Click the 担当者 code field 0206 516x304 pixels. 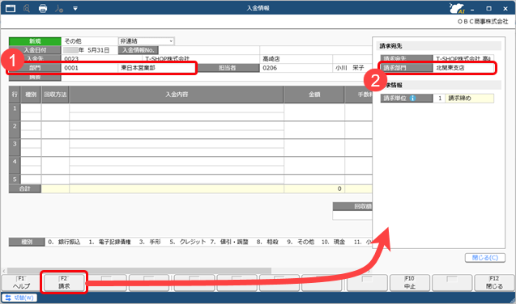coord(296,68)
